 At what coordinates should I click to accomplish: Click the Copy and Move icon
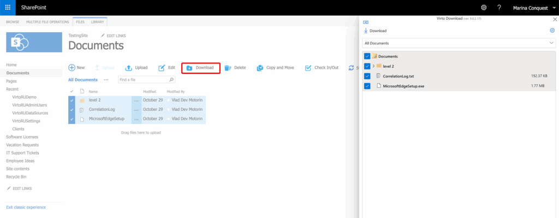click(x=260, y=67)
